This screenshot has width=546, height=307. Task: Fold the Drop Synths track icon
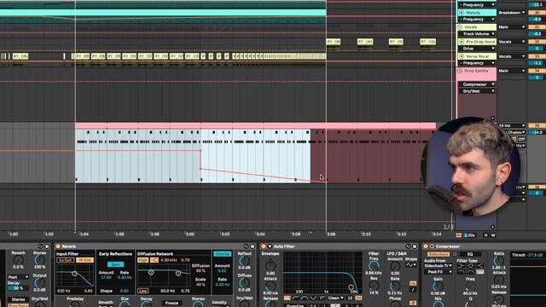(460, 71)
